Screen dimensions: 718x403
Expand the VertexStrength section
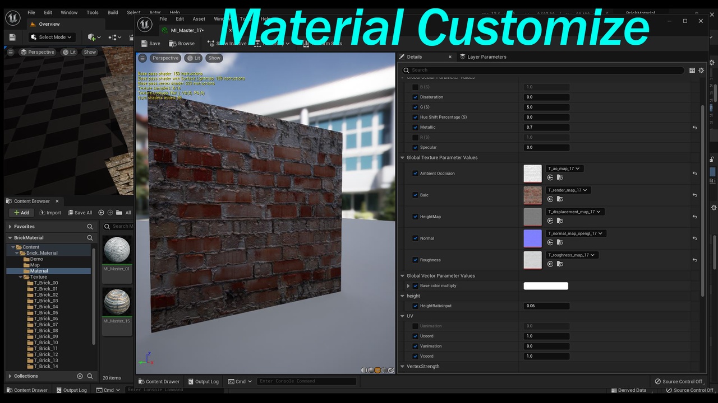click(402, 367)
